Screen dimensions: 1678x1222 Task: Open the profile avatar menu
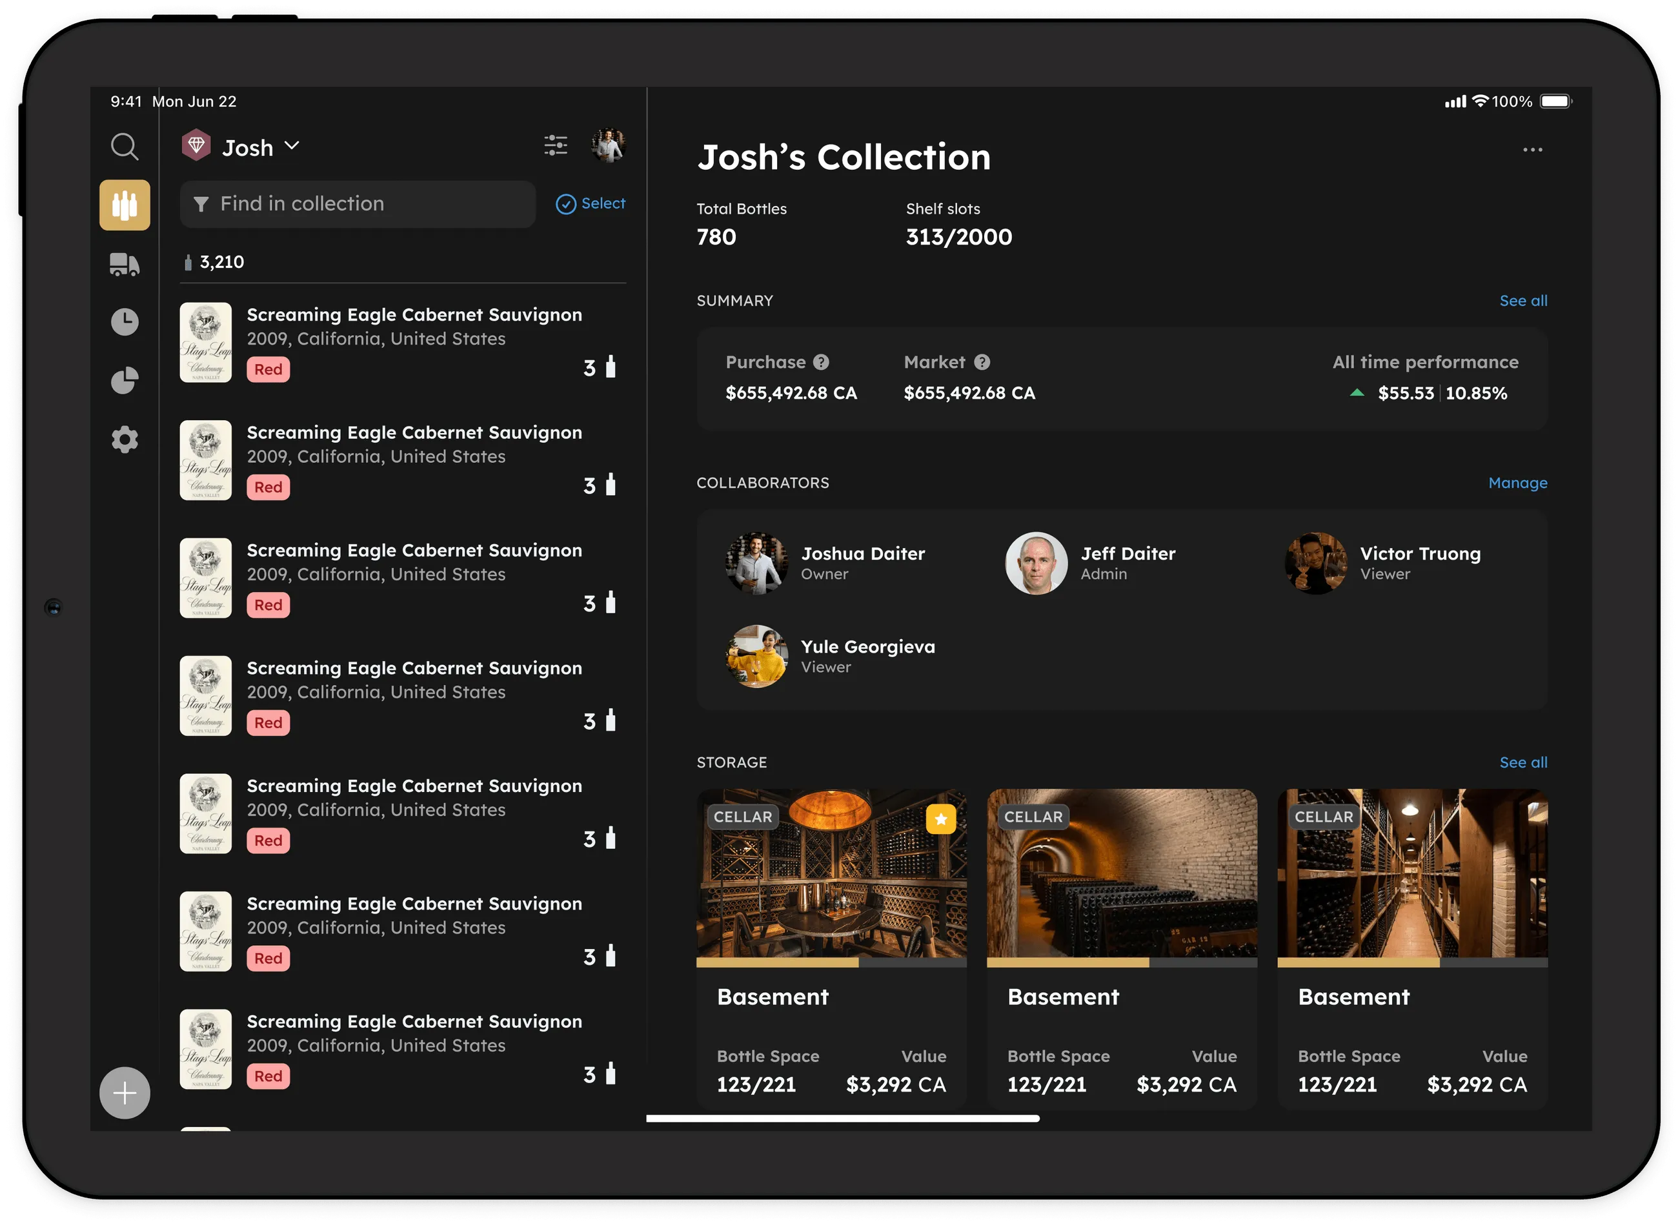(608, 145)
